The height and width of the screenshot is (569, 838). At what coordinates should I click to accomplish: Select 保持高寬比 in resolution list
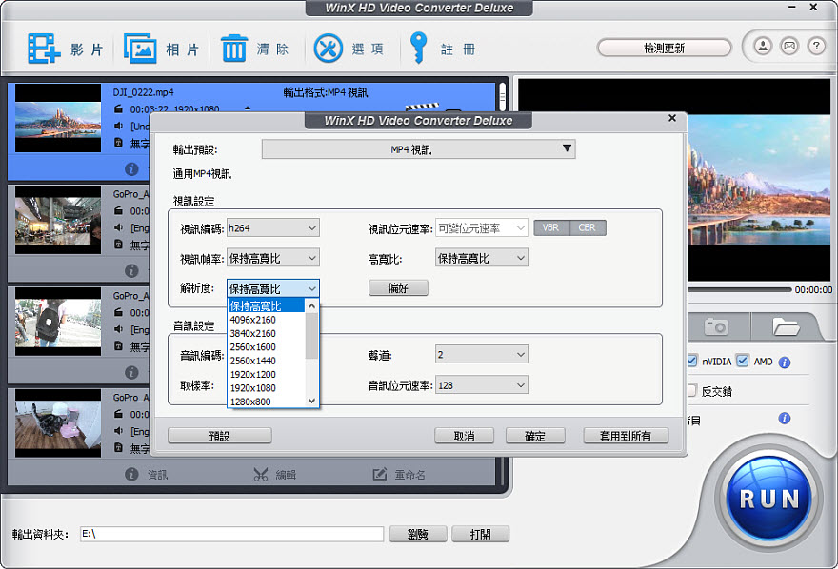(266, 305)
